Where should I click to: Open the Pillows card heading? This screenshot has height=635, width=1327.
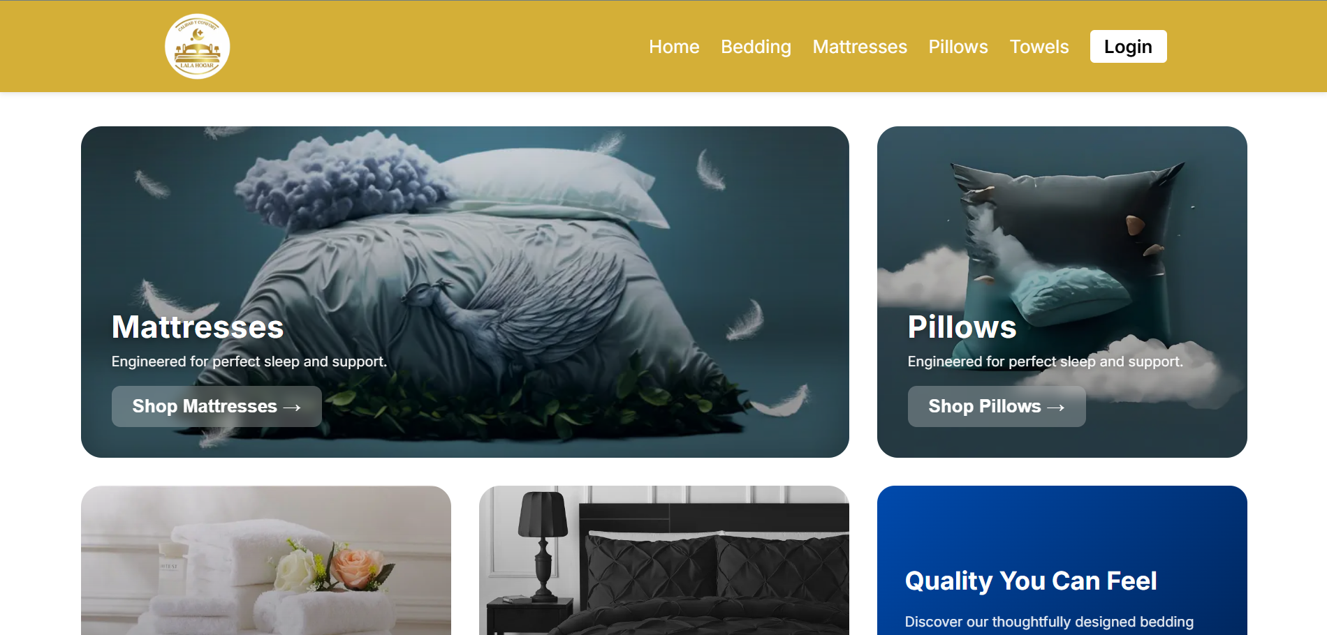pos(962,327)
